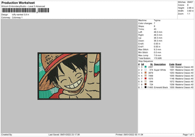Click the 'Printed' timestamp in footer
The width and height of the screenshot is (195, 137).
click(x=129, y=134)
